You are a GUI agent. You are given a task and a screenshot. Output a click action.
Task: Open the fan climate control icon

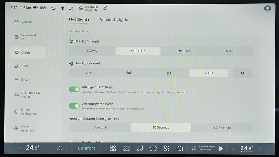[166, 148]
